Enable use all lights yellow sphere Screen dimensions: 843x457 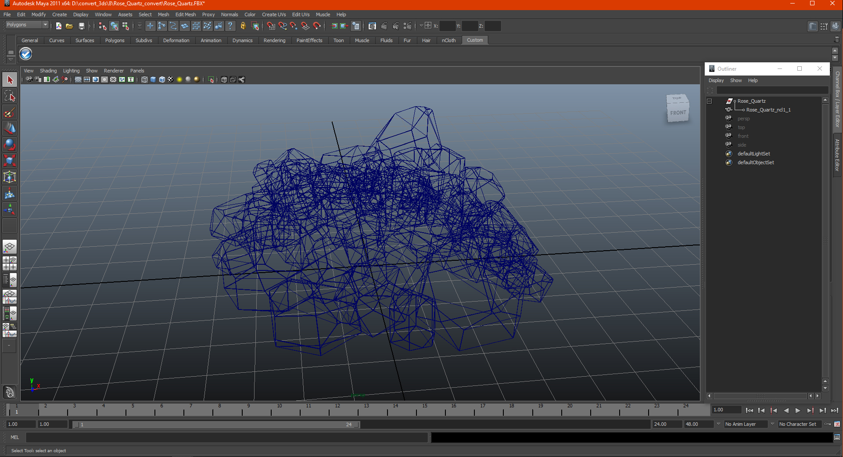pos(179,79)
